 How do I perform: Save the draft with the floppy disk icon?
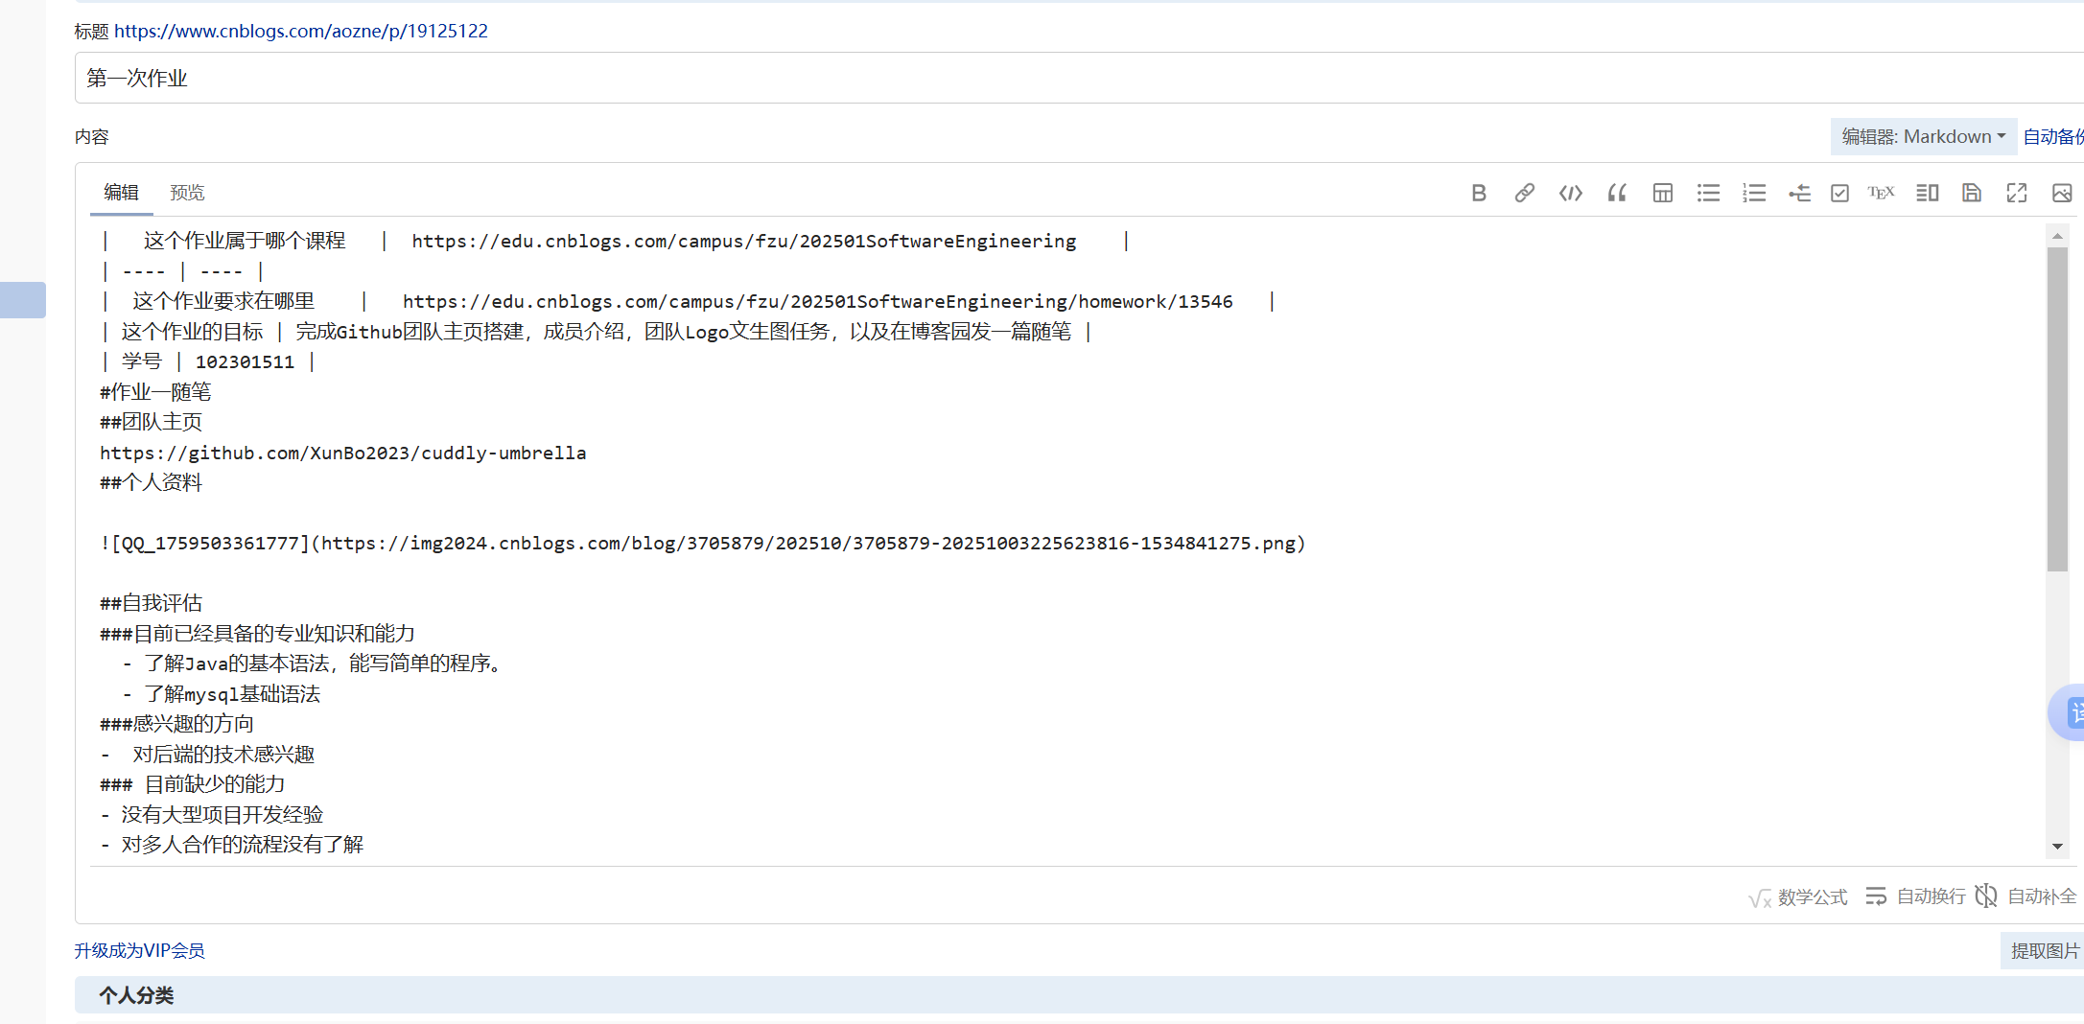tap(1971, 193)
